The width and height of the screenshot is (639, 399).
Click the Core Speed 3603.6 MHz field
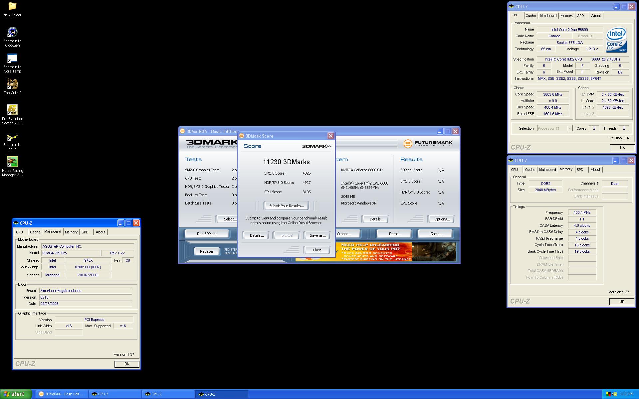(x=552, y=94)
